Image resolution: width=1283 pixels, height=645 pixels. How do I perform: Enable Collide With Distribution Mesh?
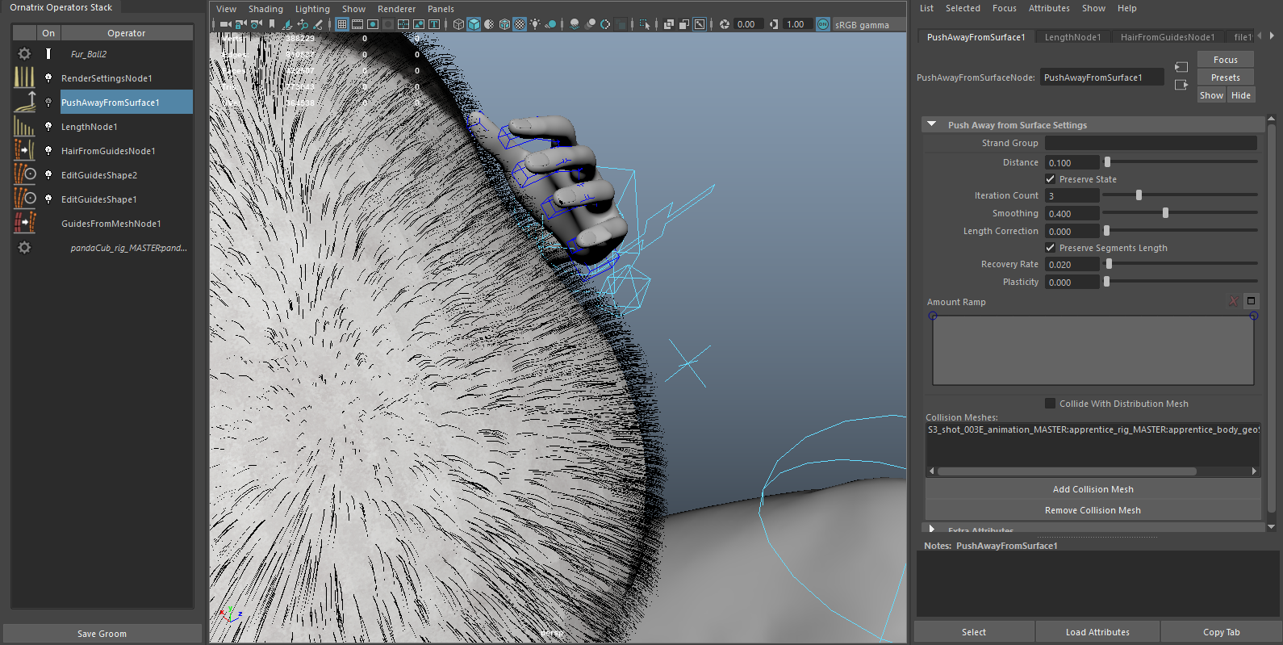[x=1050, y=404]
